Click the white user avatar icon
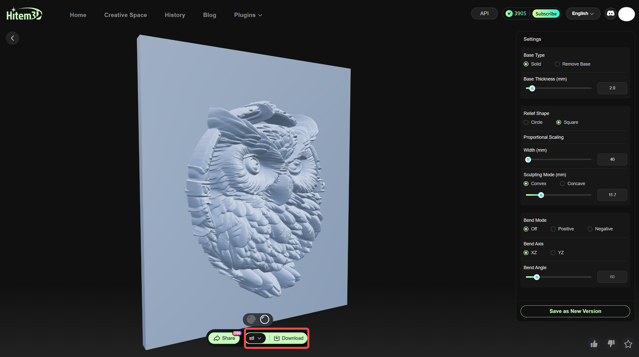This screenshot has width=639, height=357. click(x=626, y=14)
